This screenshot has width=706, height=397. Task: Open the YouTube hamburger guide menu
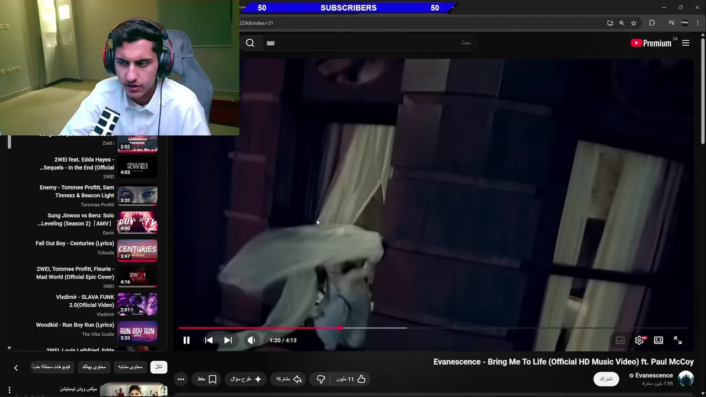point(686,43)
